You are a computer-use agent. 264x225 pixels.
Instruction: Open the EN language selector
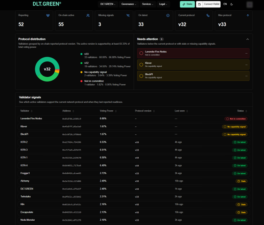225,4
